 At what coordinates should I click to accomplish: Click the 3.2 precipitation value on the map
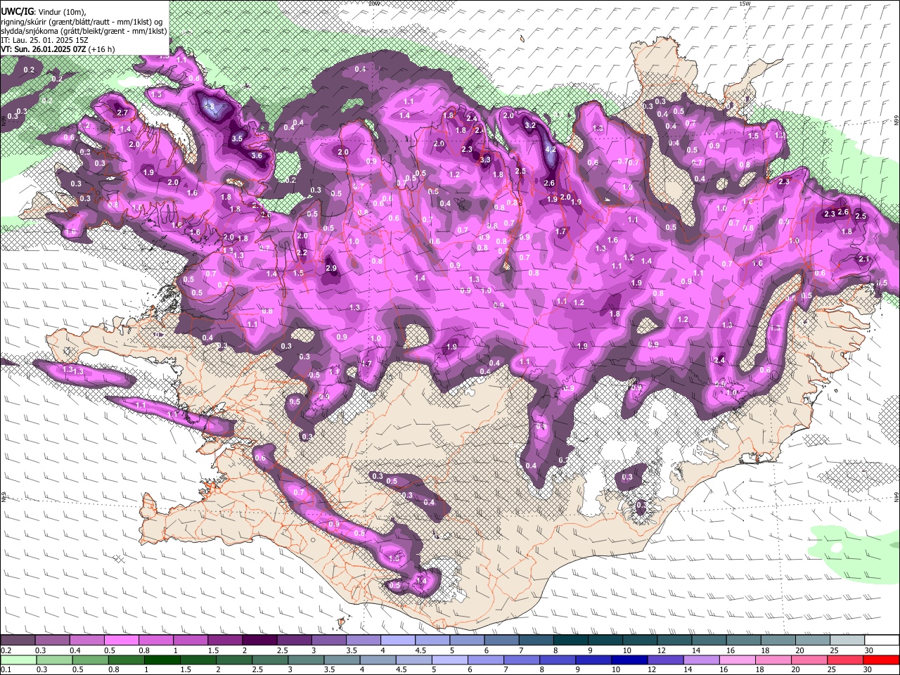click(x=531, y=125)
